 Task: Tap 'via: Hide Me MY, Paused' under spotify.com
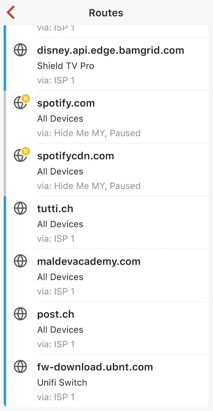pos(89,133)
